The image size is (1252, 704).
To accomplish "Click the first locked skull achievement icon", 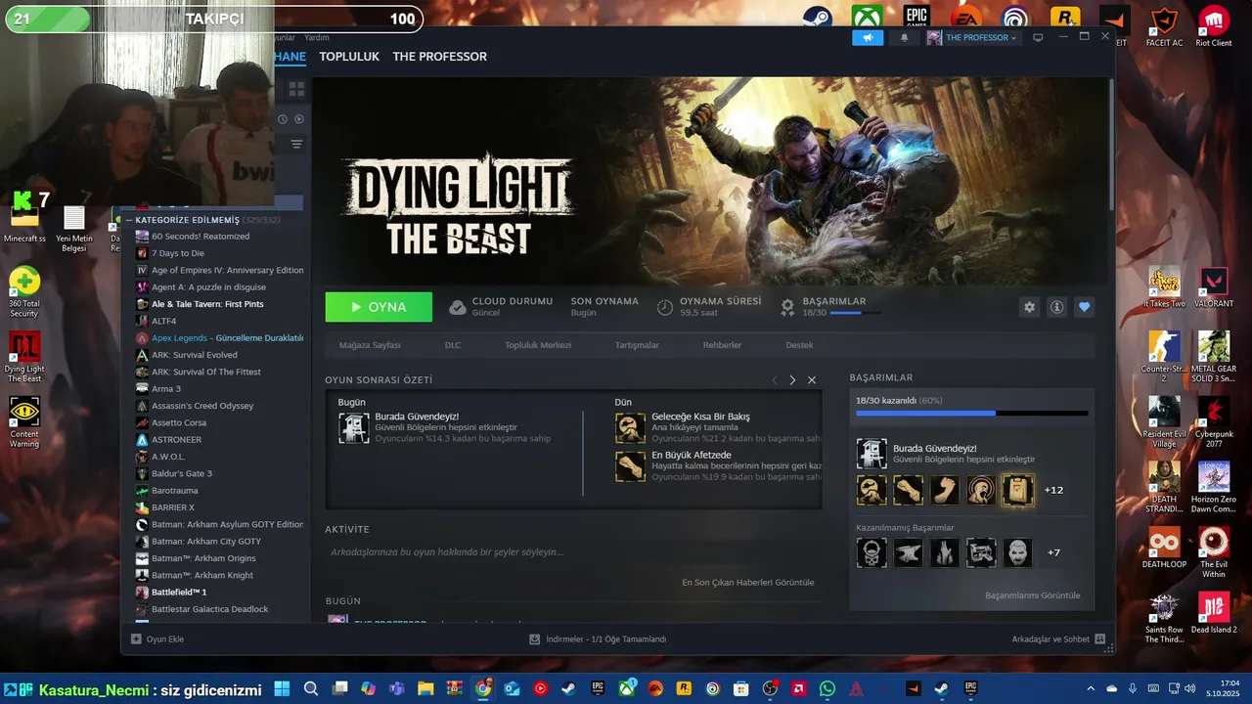I will tap(872, 552).
